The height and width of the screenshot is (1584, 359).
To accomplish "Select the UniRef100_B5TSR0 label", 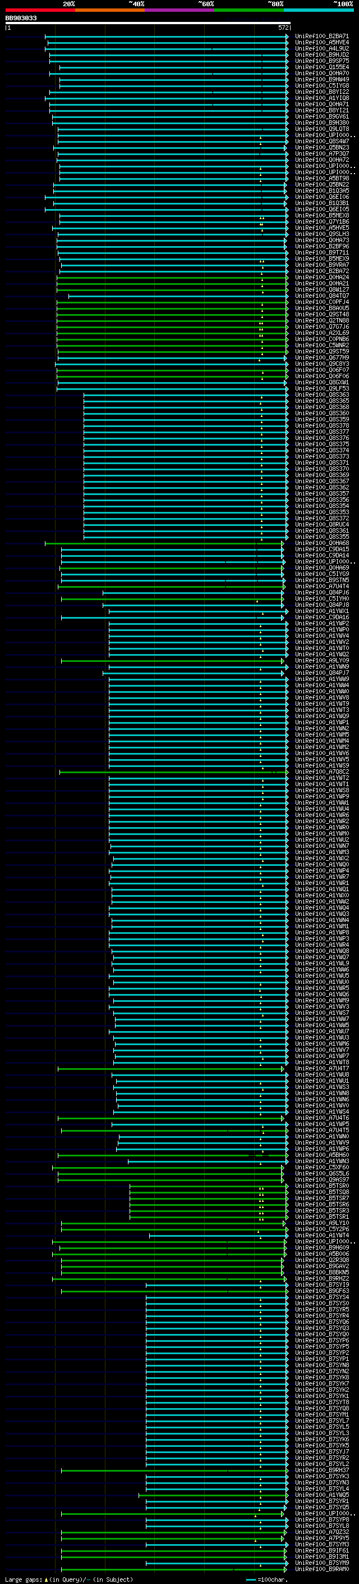I will click(322, 1186).
